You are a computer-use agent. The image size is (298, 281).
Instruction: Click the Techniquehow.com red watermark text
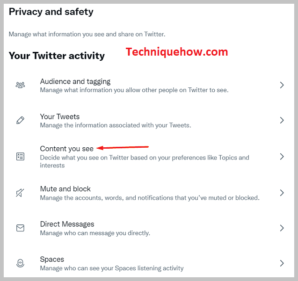click(177, 52)
